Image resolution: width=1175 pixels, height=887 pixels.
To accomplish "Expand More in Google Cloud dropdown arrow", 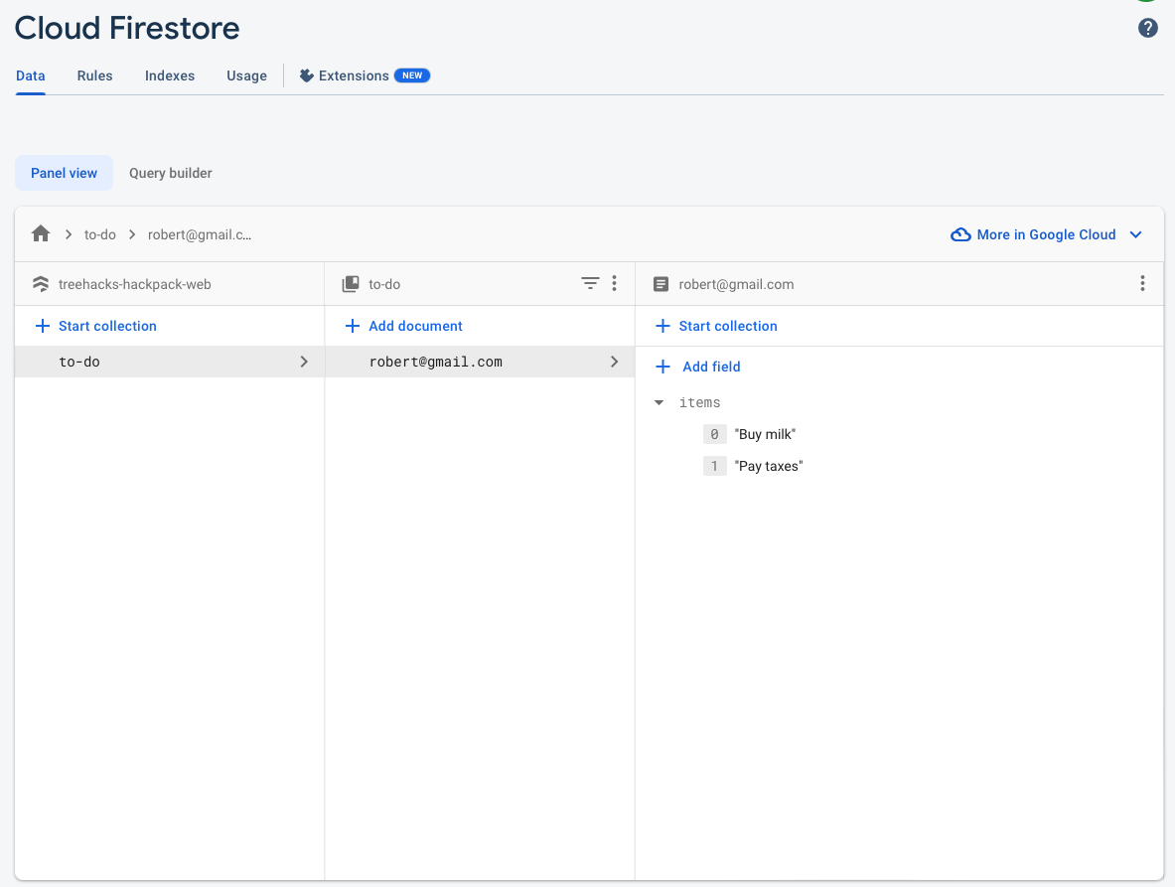I will pos(1135,234).
